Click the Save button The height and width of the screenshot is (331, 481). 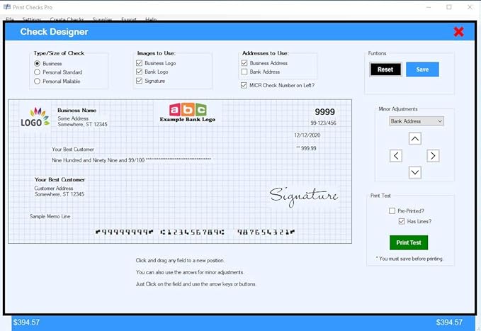click(422, 69)
